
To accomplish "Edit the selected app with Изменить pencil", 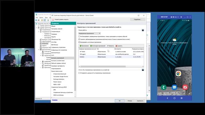I will (x=111, y=46).
